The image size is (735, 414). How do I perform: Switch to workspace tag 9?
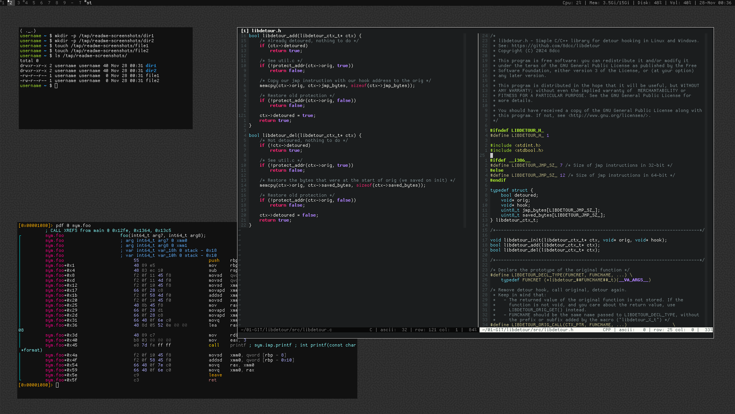[x=64, y=3]
